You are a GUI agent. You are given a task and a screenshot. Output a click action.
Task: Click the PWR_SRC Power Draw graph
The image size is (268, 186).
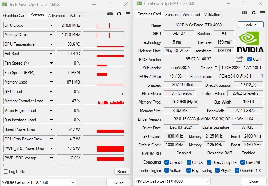[103, 148]
